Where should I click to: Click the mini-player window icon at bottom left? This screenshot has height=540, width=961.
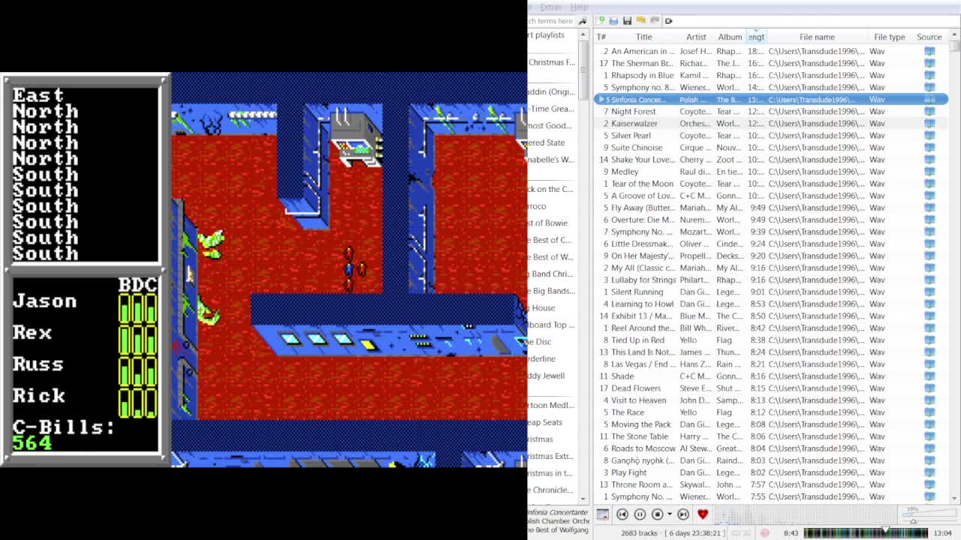click(x=603, y=514)
